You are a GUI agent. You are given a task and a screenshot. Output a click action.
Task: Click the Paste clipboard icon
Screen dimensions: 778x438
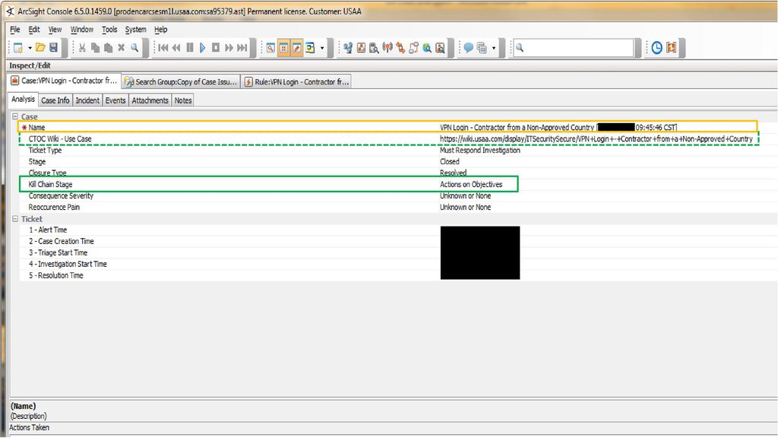click(108, 48)
